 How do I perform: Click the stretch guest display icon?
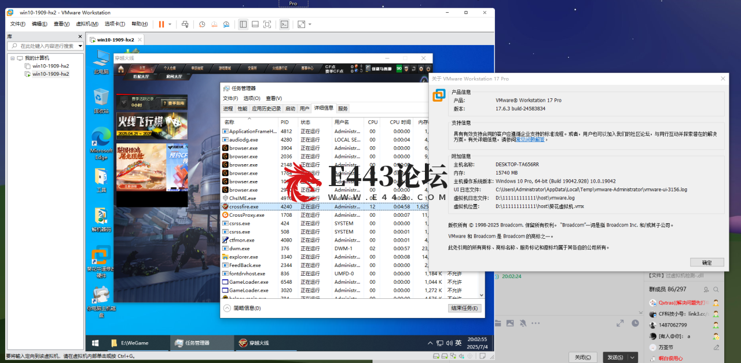coord(301,24)
